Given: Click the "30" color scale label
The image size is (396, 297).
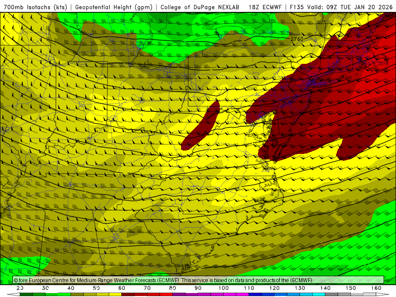Looking at the screenshot, I should point(45,288).
